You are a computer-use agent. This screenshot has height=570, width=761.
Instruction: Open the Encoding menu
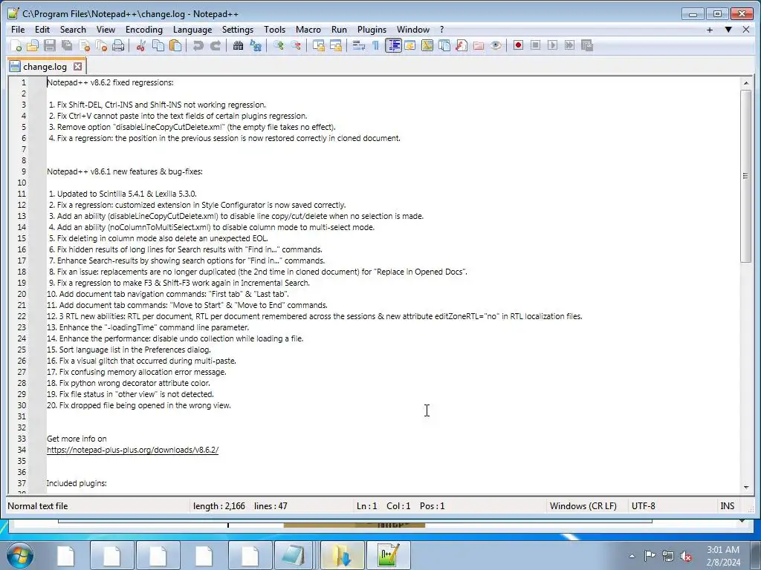[x=144, y=30]
